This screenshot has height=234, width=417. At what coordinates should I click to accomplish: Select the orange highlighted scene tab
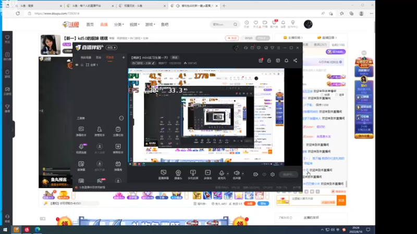pyautogui.click(x=110, y=57)
